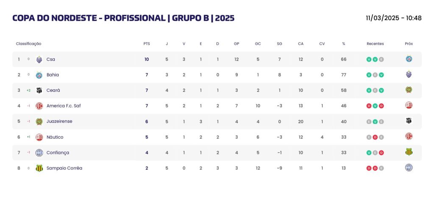Click the next opponent crest in Sampaio Corrêa's row
This screenshot has height=200, width=434.
click(x=409, y=168)
